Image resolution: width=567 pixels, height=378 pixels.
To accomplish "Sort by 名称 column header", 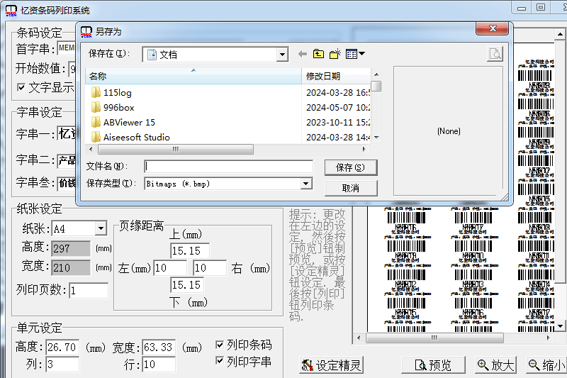I will pos(193,77).
